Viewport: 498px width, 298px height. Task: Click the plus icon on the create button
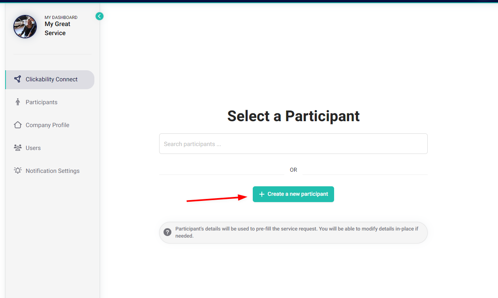click(x=261, y=194)
